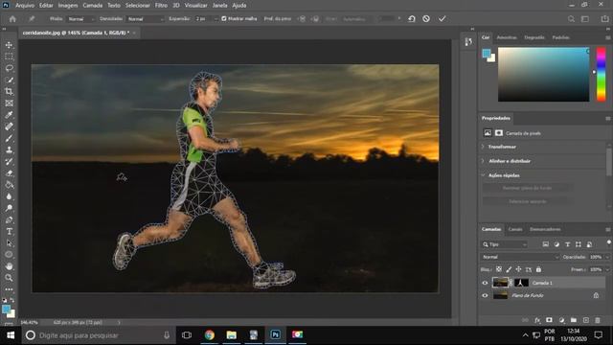613x345 pixels.
Task: Toggle lock transparent pixels
Action: (499, 269)
